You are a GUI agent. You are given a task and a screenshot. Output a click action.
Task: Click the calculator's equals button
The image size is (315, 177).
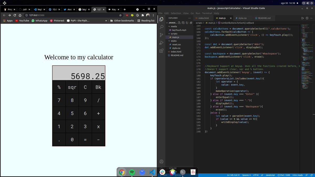(x=85, y=140)
